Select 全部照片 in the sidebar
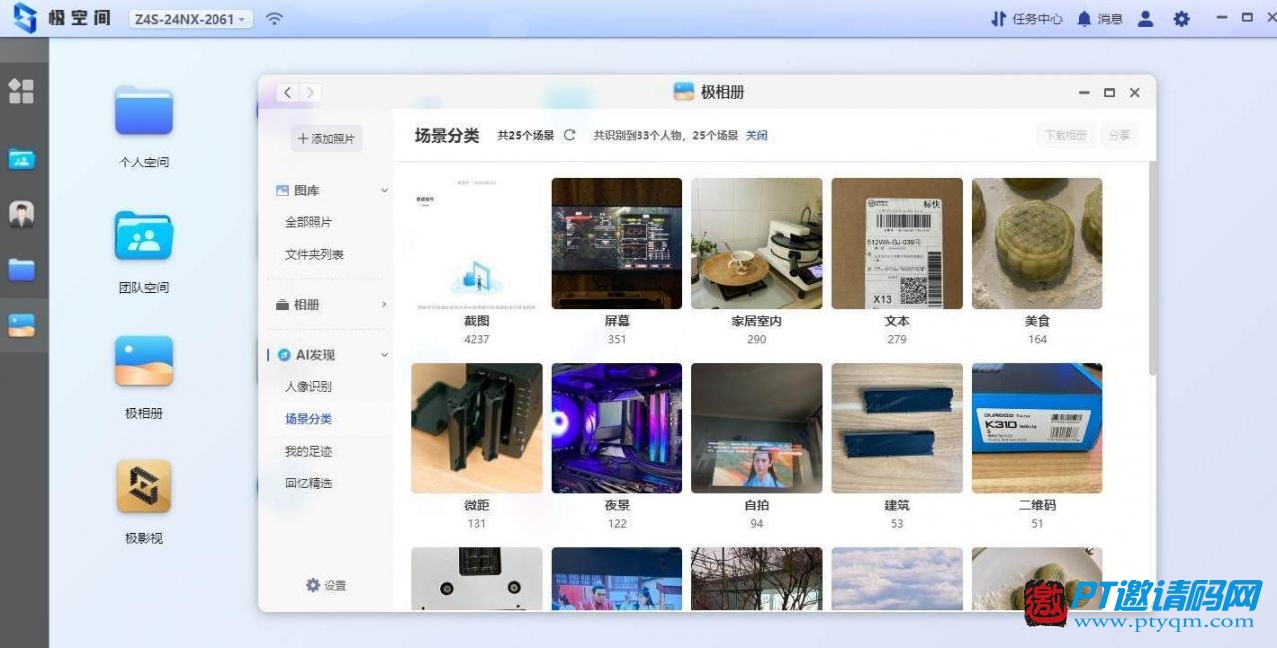Screen dimensions: 1277x648 [x=308, y=222]
